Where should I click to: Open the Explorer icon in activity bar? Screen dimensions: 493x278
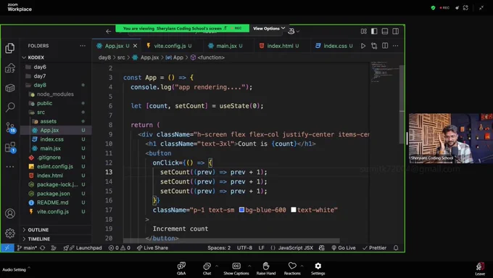(x=10, y=49)
